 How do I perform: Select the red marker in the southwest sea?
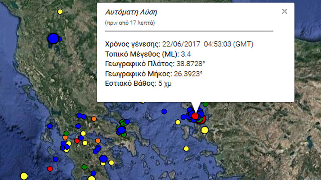coord(50,169)
